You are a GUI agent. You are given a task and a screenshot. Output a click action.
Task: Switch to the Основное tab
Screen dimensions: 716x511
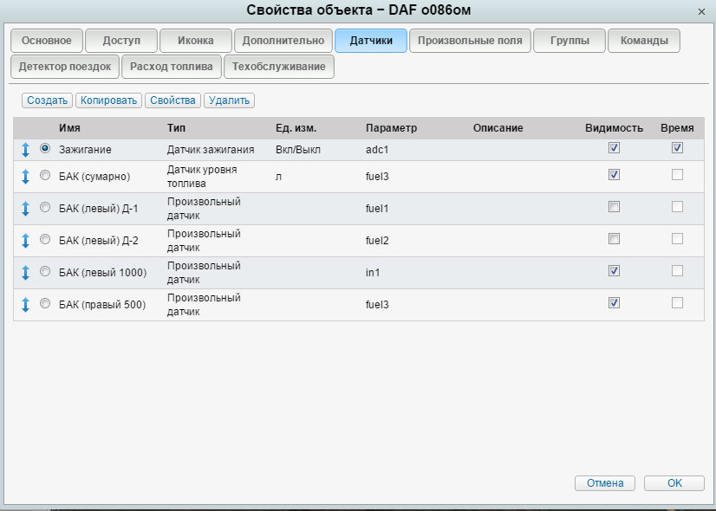click(x=47, y=41)
